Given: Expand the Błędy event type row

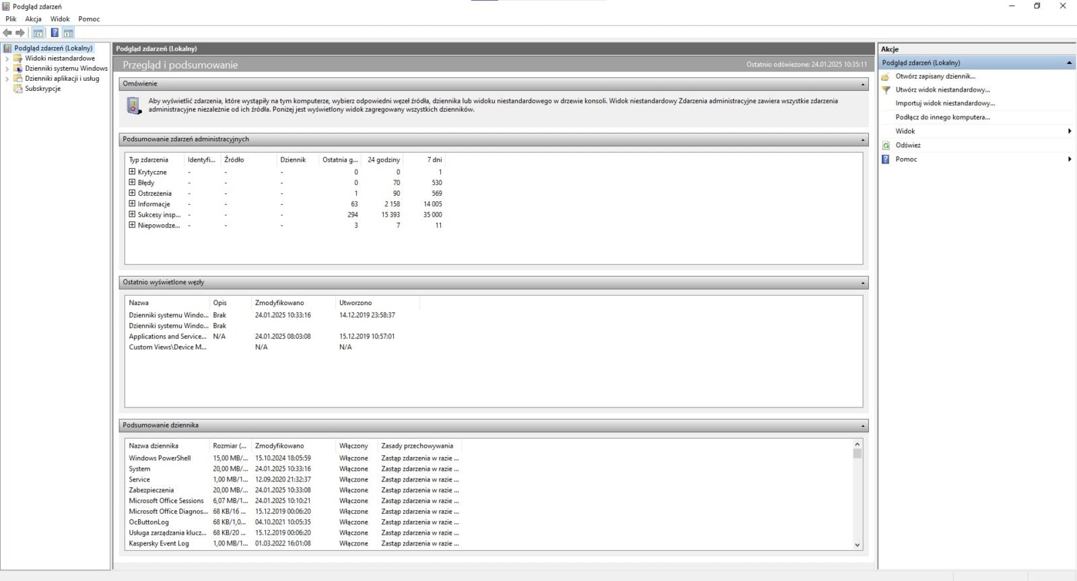Looking at the screenshot, I should [132, 182].
